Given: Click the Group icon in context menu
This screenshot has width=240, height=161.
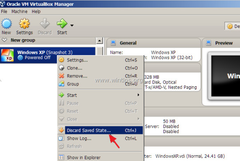Looking at the screenshot, I should coord(61,84).
